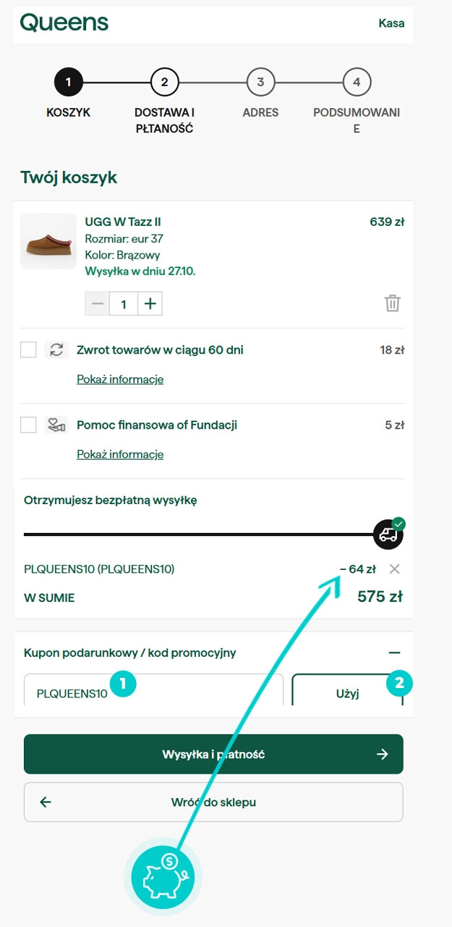
Task: Open step 4 Podsumowanie
Action: coord(357,82)
